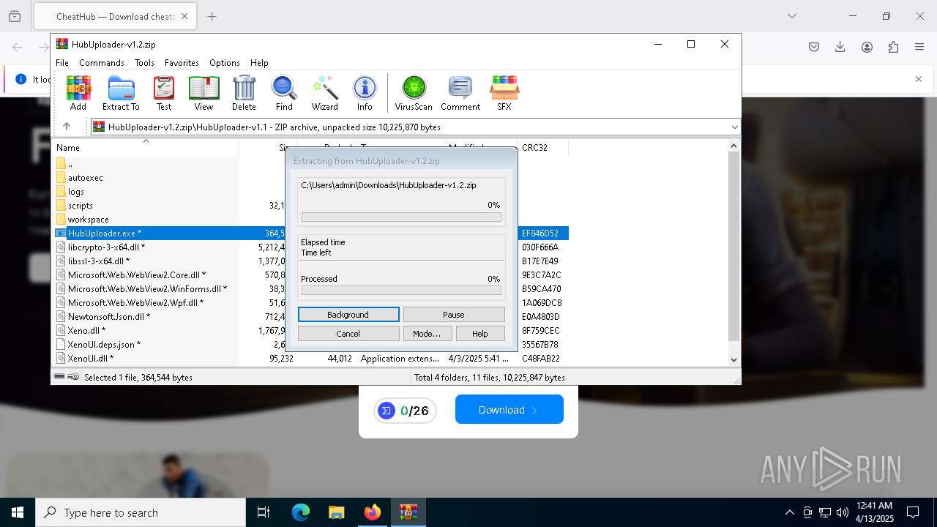The image size is (937, 527).
Task: Cancel the extraction
Action: (x=348, y=334)
